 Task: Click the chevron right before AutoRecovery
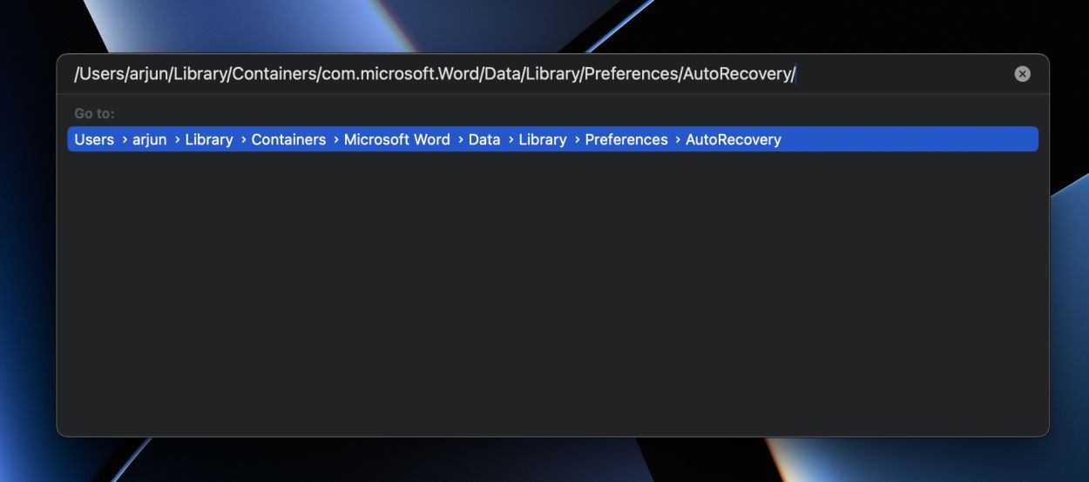(x=677, y=139)
